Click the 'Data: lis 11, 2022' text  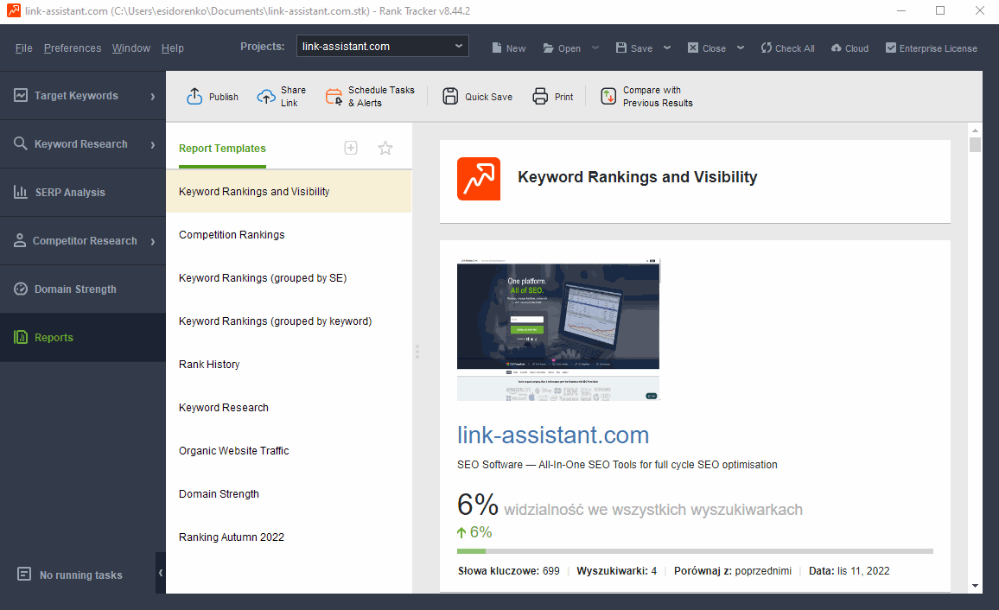tap(849, 571)
